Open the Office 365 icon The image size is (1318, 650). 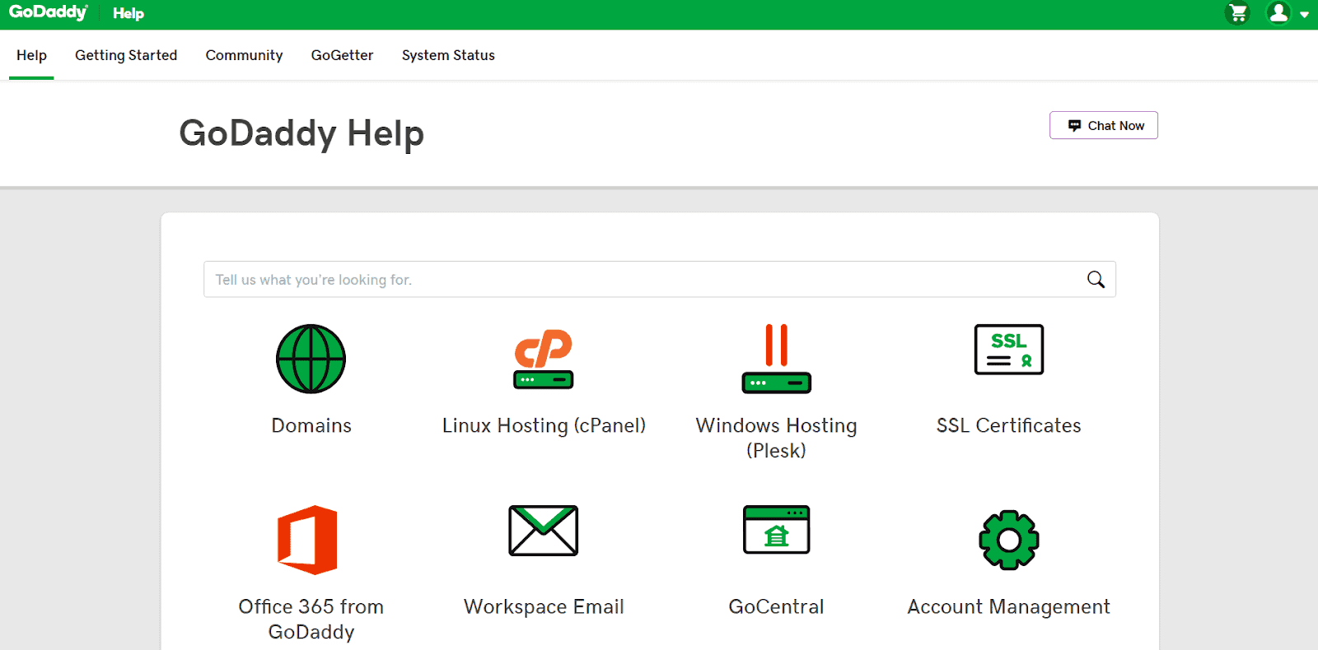(307, 540)
